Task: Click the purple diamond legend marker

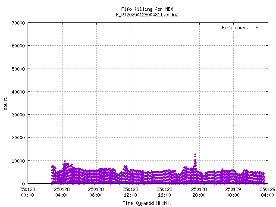Action: click(257, 28)
